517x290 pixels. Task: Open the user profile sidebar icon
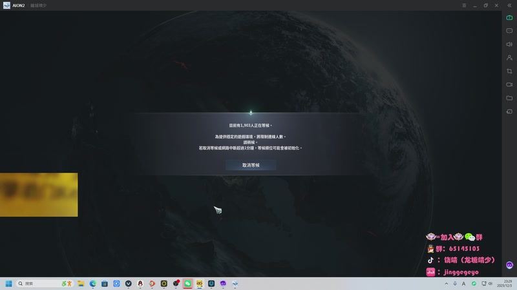(x=509, y=57)
